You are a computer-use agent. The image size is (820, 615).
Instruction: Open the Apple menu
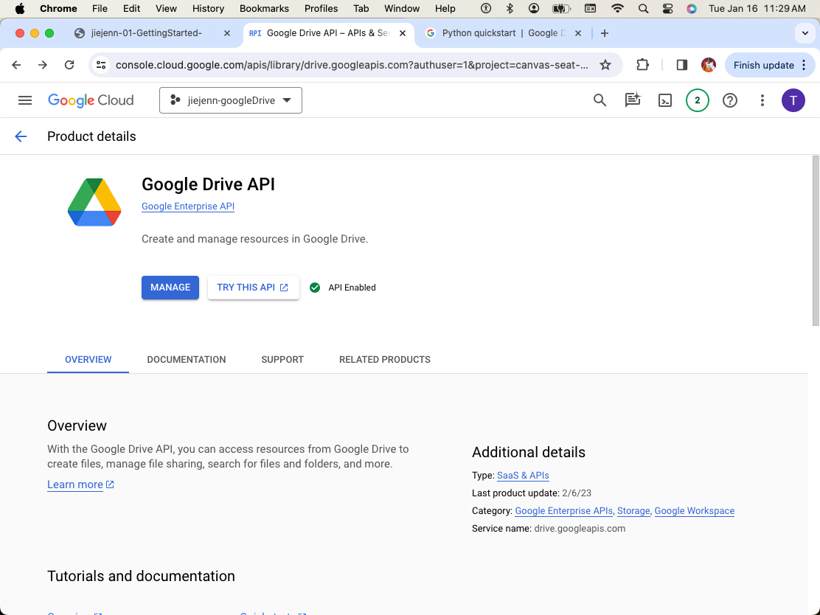coord(20,8)
